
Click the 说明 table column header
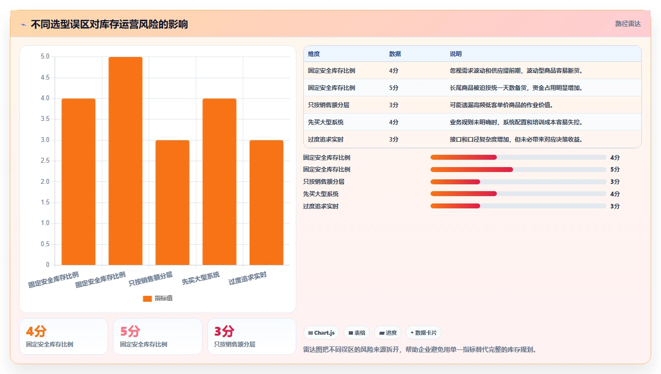(456, 54)
